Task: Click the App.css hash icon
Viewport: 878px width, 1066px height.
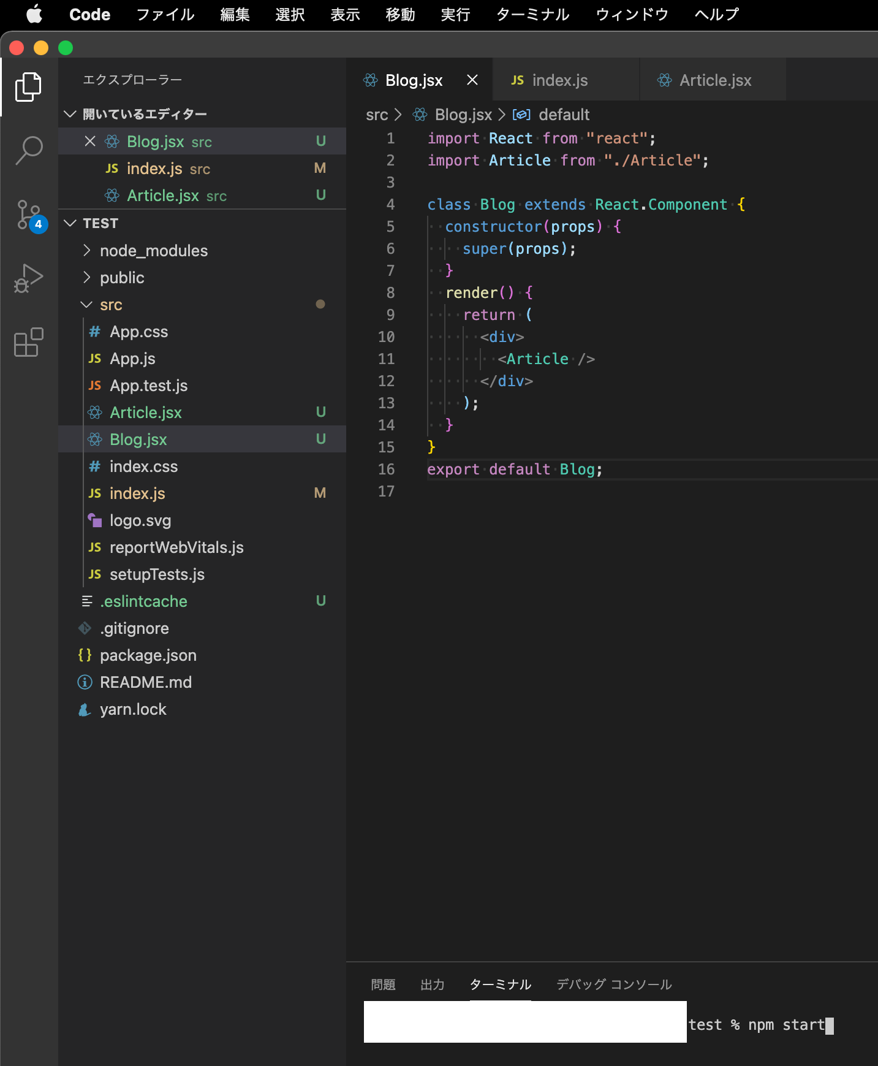Action: [x=94, y=332]
